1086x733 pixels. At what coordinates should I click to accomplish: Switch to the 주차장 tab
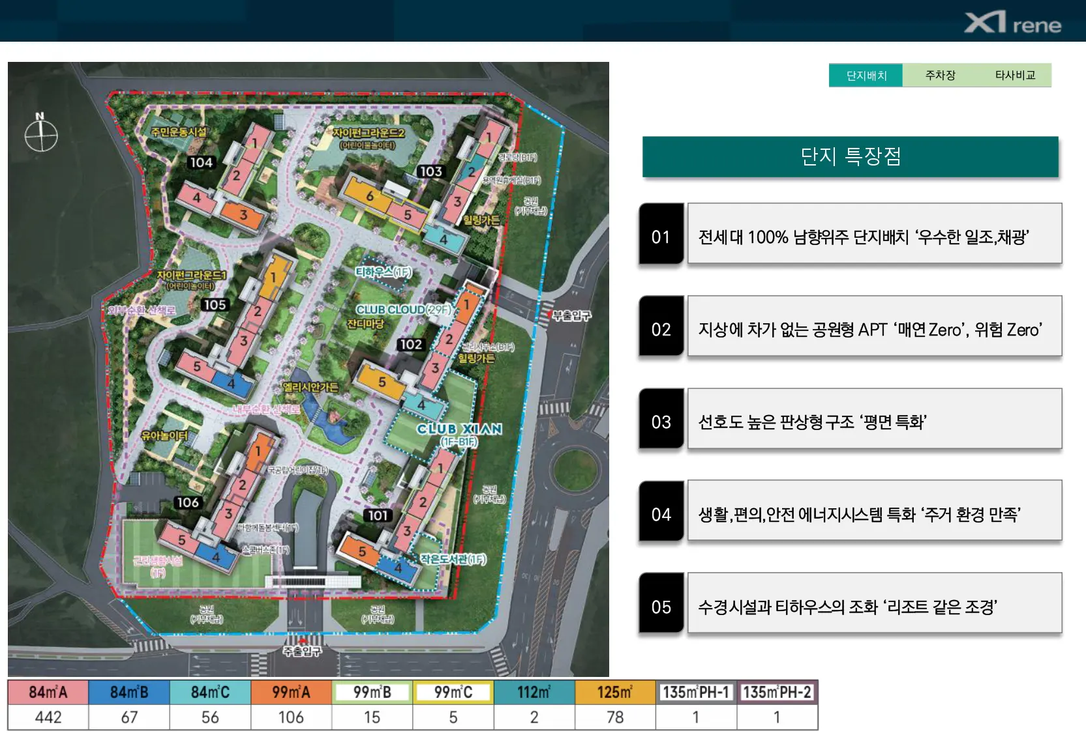coord(940,75)
